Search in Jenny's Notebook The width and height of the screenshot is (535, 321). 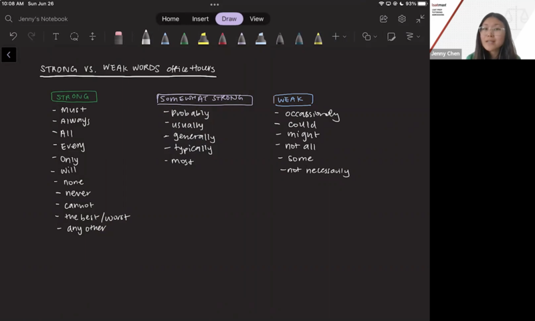[x=9, y=19]
